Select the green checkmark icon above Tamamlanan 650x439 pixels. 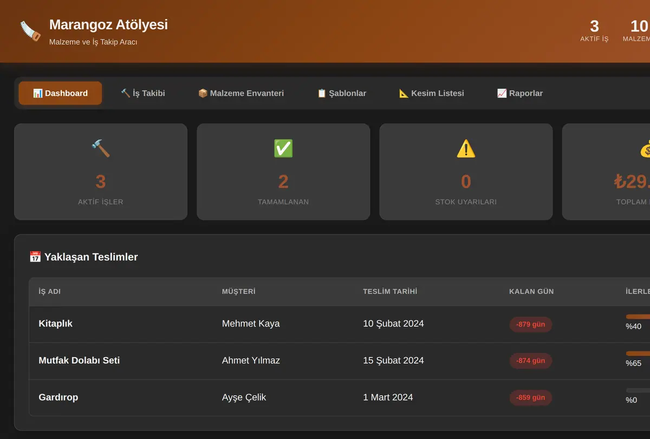pos(283,148)
